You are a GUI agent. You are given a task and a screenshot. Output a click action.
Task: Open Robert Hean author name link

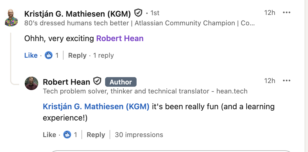[66, 82]
